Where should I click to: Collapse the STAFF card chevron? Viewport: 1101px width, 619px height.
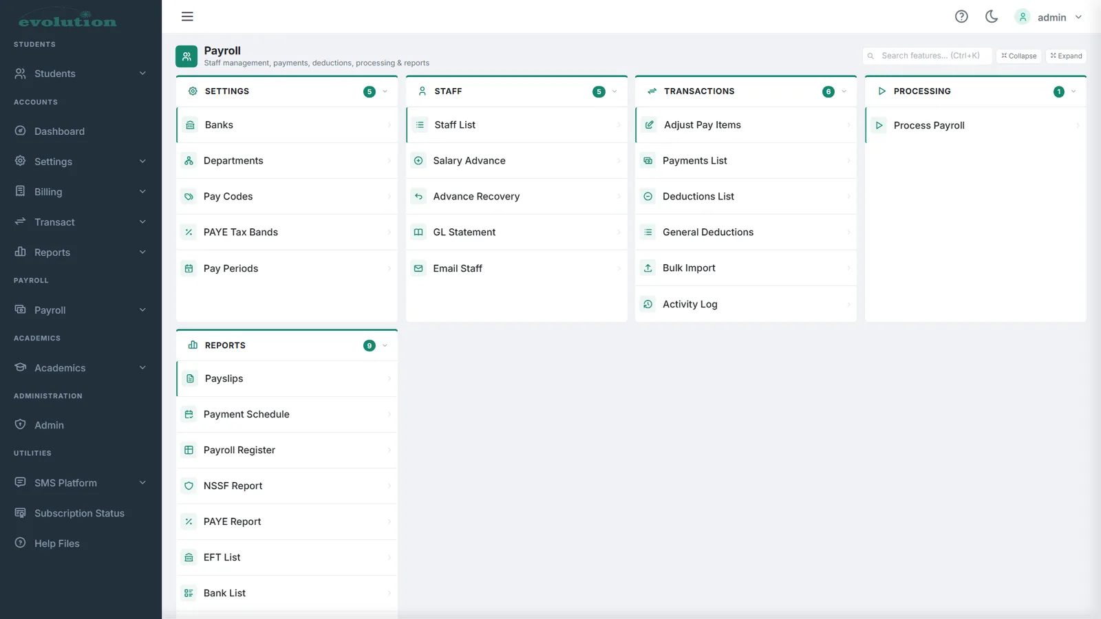click(x=614, y=91)
